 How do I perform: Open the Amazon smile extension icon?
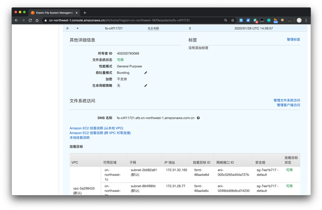point(289,20)
